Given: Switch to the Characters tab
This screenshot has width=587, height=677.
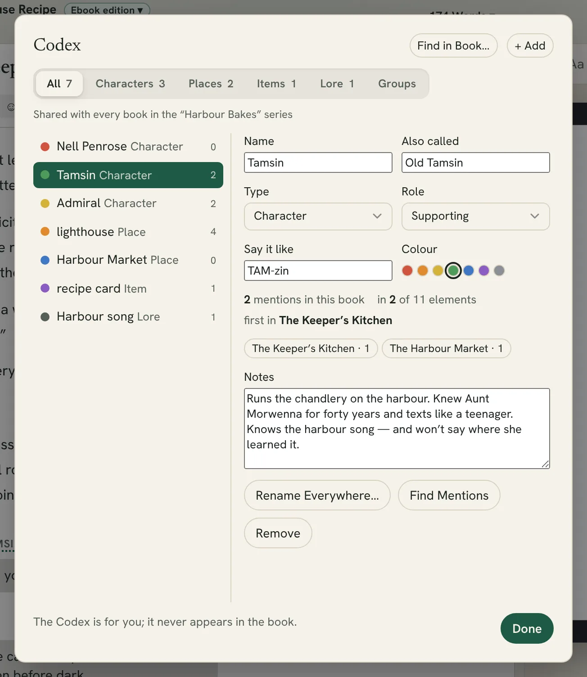Looking at the screenshot, I should (x=130, y=84).
